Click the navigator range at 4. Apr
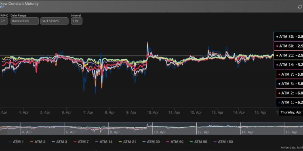303x151 pixels. point(27,132)
